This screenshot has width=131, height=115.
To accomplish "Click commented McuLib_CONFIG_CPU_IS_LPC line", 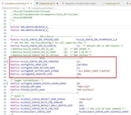I will [50, 49].
